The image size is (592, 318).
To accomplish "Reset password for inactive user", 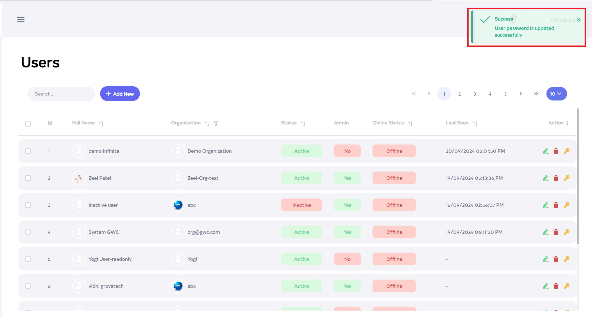I will coord(566,205).
